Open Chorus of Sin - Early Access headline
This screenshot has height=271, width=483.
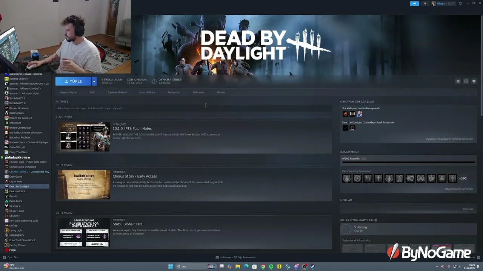135,176
